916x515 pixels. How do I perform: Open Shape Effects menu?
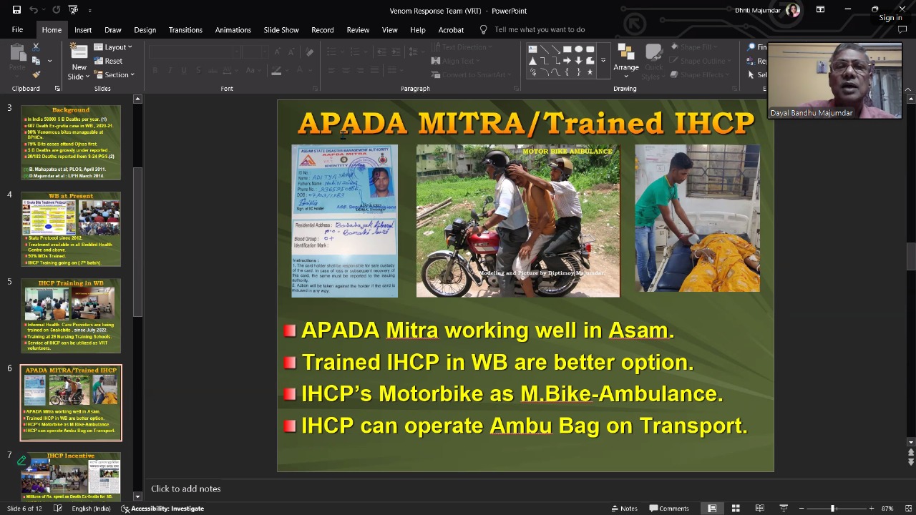[698, 74]
